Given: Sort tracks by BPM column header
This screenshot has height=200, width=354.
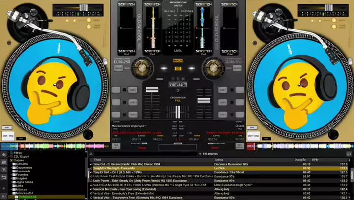Looking at the screenshot, I should click(x=316, y=160).
